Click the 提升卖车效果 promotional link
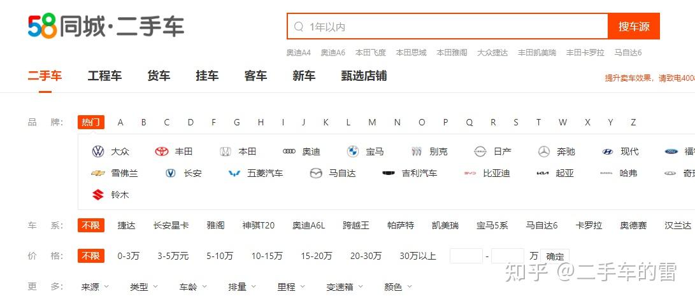 pyautogui.click(x=650, y=78)
